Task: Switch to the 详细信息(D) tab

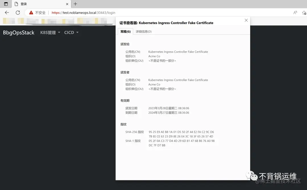Action: coord(143,32)
